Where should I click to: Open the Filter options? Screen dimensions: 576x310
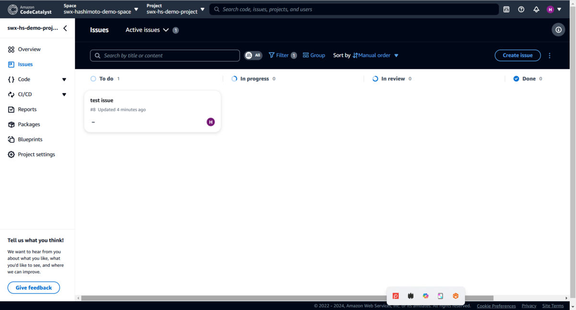(283, 55)
